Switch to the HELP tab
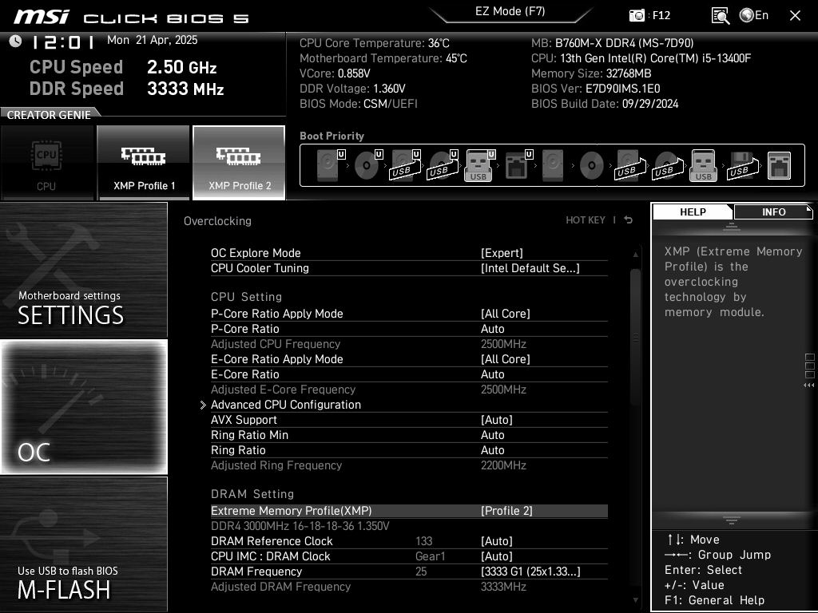Screen dimensions: 818x613 (693, 212)
